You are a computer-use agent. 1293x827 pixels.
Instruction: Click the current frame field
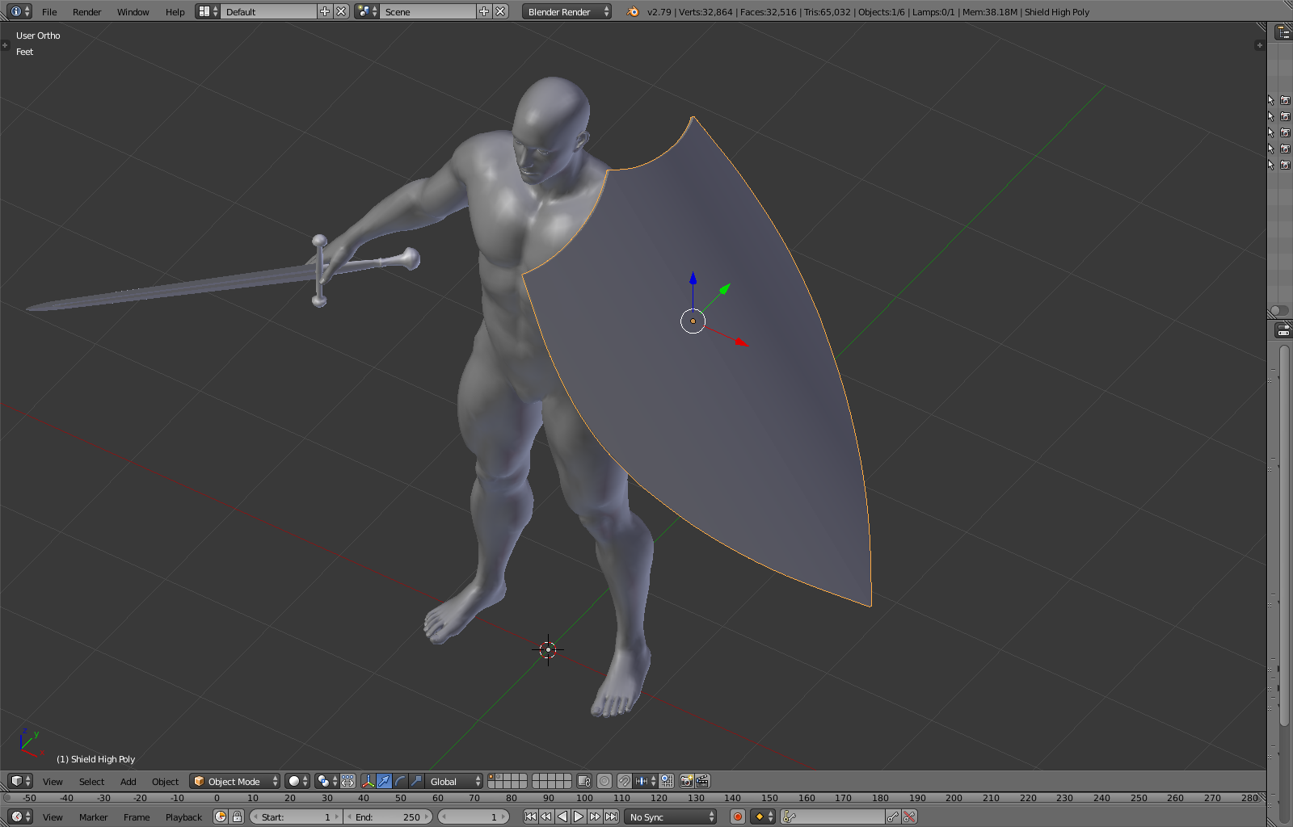coord(474,817)
